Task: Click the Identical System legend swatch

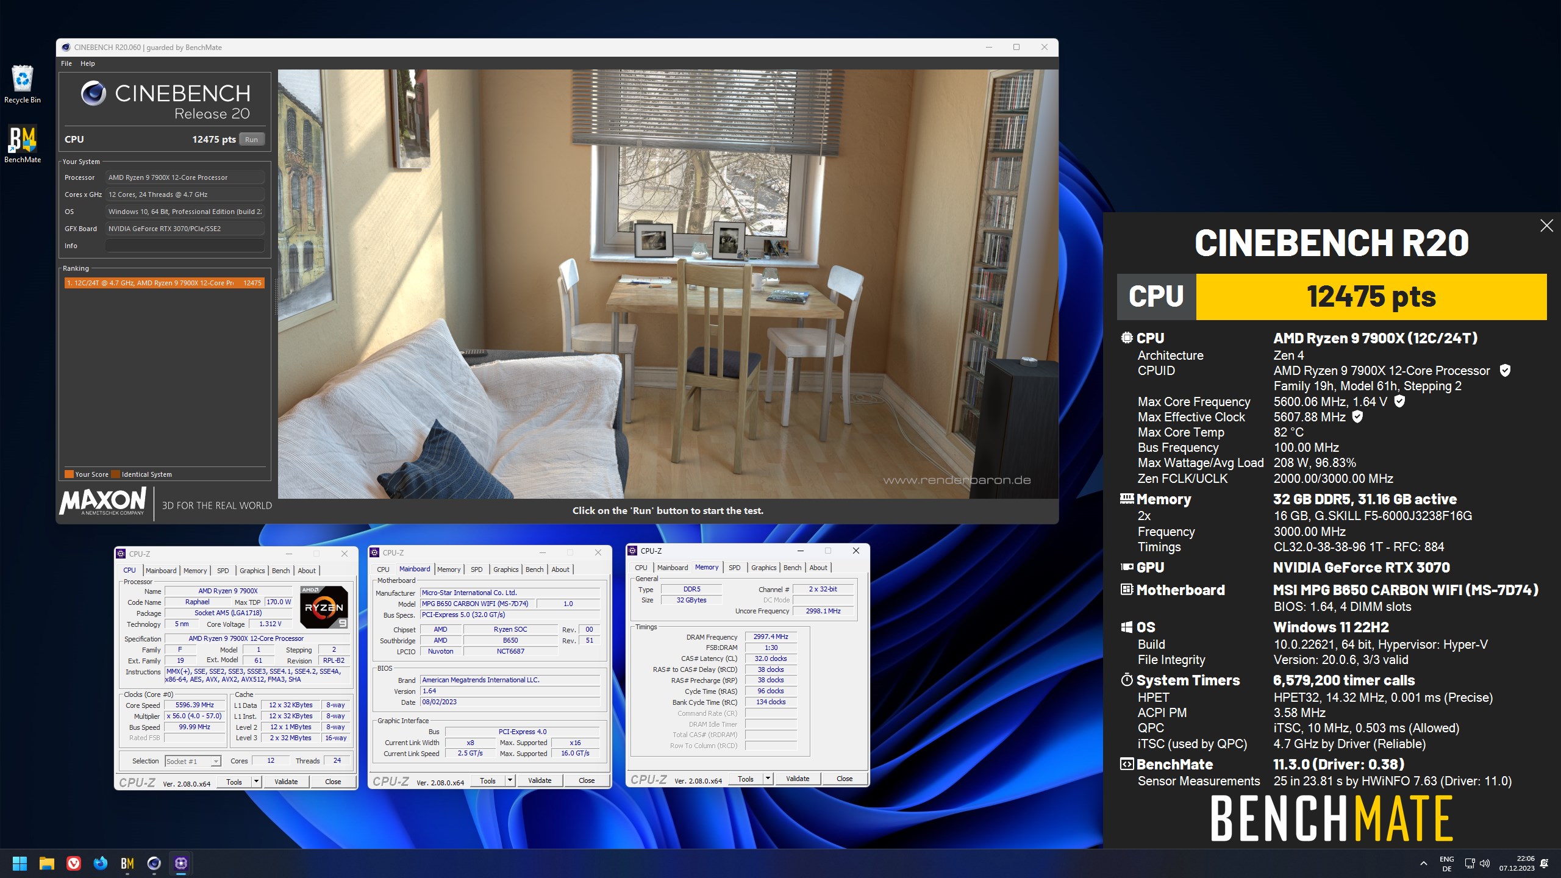Action: pyautogui.click(x=116, y=474)
